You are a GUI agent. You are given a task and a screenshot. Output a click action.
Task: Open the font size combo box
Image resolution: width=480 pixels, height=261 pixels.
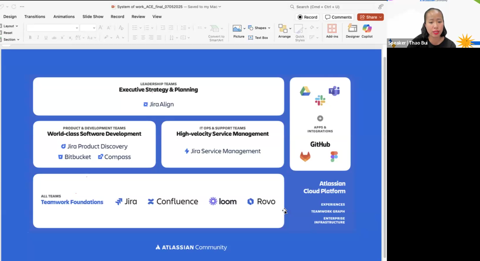[88, 28]
